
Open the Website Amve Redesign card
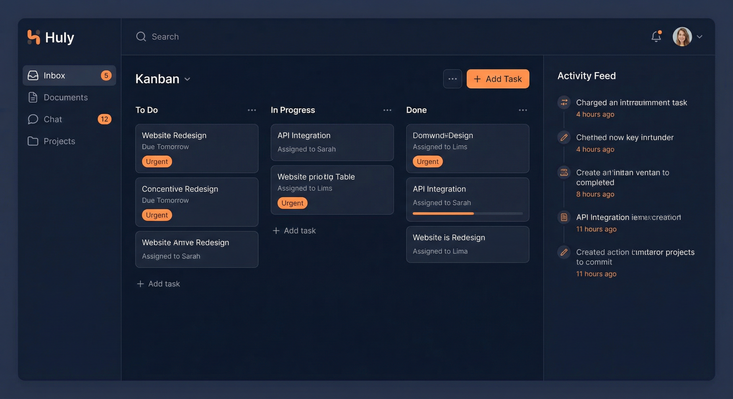pyautogui.click(x=197, y=249)
